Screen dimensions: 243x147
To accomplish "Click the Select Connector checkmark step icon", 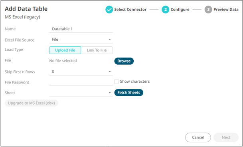I will pos(109,10).
